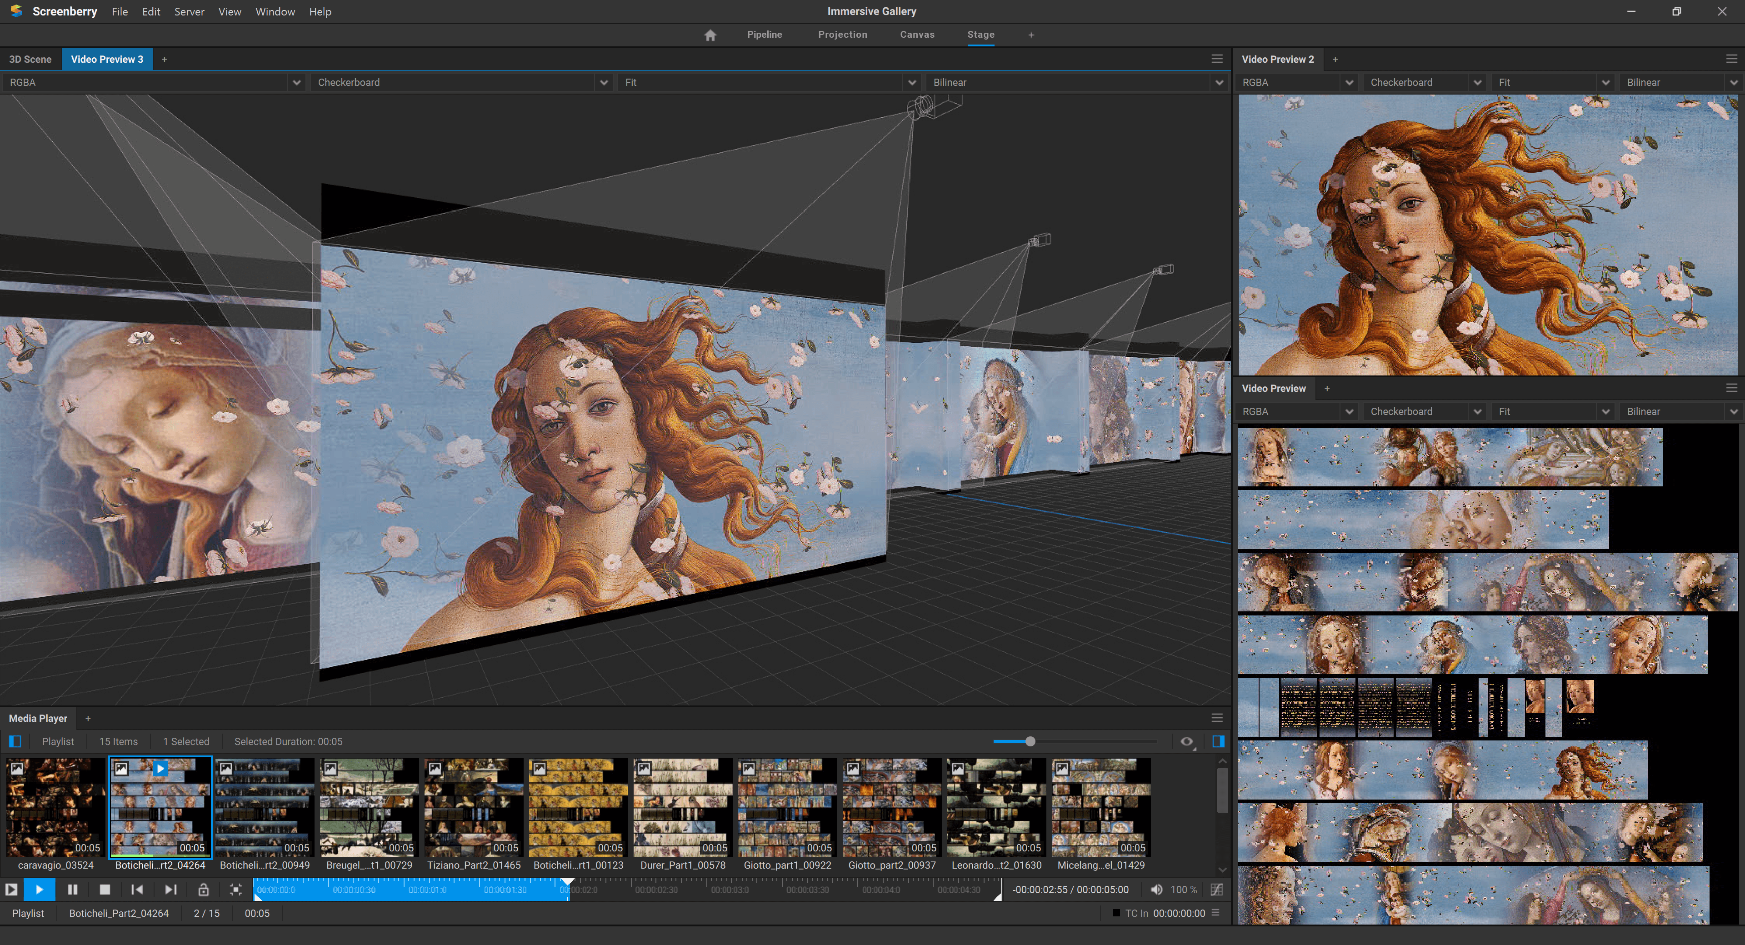Click the speaker volume icon
Image resolution: width=1745 pixels, height=945 pixels.
(x=1156, y=890)
